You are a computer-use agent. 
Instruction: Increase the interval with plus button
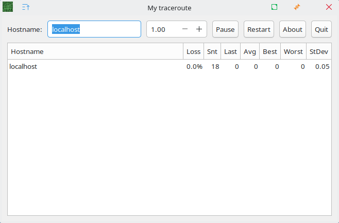tap(199, 29)
